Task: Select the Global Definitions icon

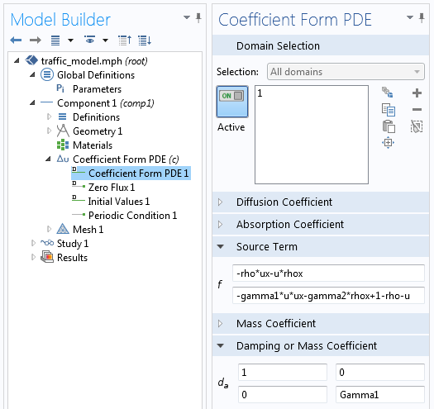Action: click(47, 74)
